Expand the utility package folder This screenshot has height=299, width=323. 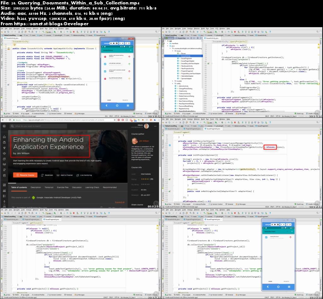173,84
